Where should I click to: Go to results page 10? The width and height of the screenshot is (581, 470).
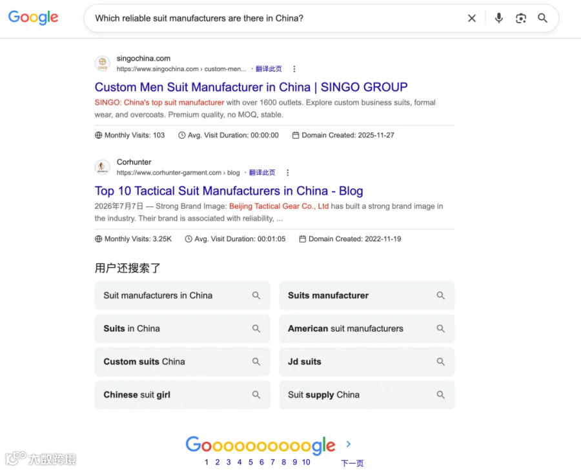(x=306, y=462)
